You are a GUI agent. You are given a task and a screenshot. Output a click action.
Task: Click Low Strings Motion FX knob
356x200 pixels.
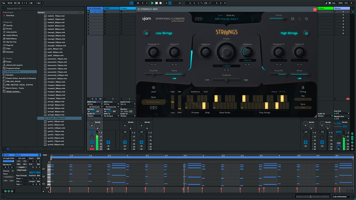point(174,52)
